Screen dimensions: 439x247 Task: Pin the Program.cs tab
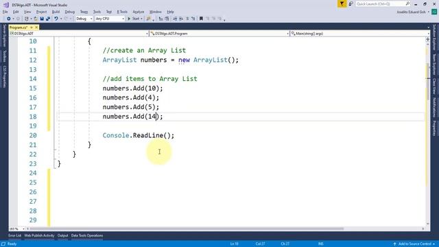click(32, 27)
